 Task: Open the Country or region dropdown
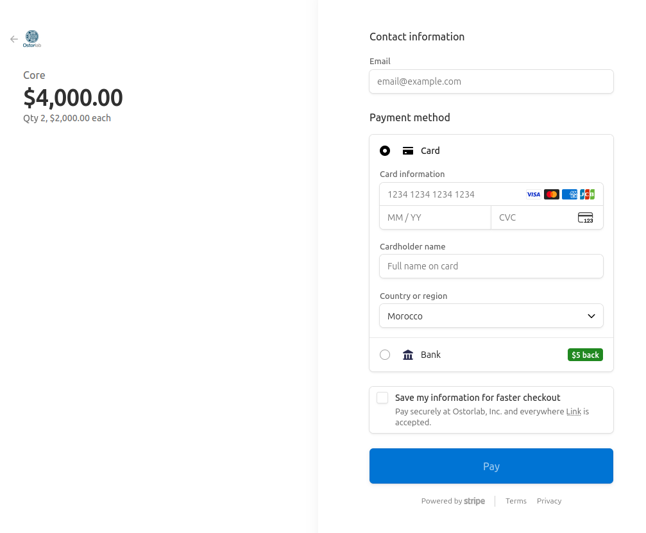[491, 316]
